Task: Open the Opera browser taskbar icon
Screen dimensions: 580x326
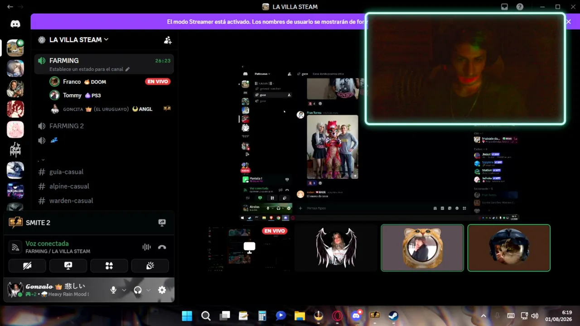Action: 337,316
